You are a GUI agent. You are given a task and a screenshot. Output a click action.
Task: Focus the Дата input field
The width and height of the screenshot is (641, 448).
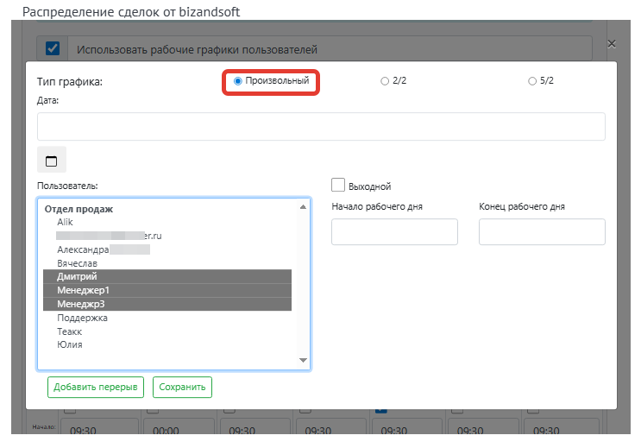321,126
